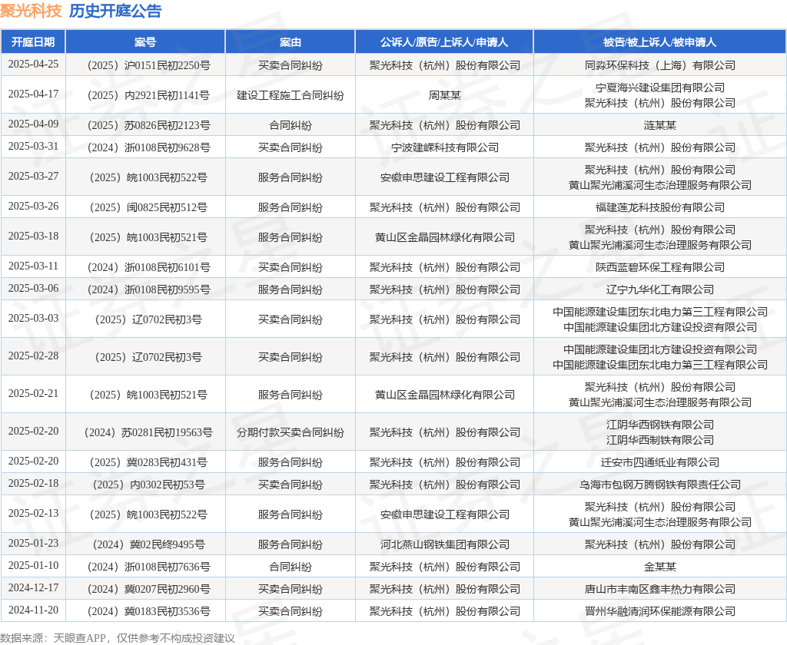Screen dimensions: 787x645
Task: Click defendant 乌海市包钢万腾钢铁有限责任公司
Action: point(659,485)
